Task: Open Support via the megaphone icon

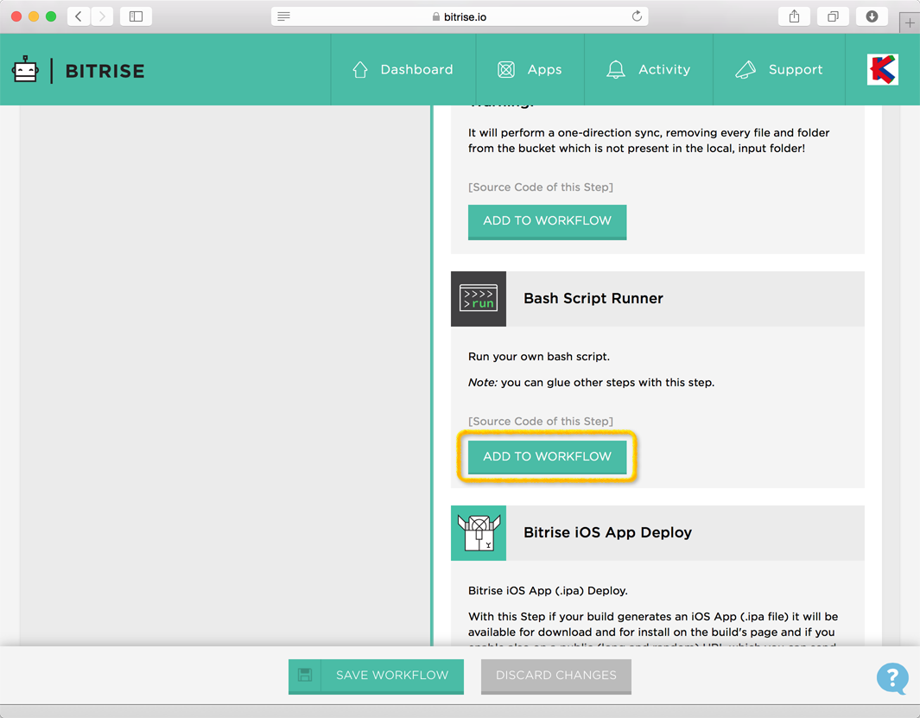Action: [746, 69]
